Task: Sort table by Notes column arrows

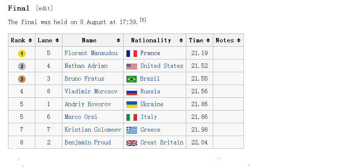Action: tap(239, 40)
